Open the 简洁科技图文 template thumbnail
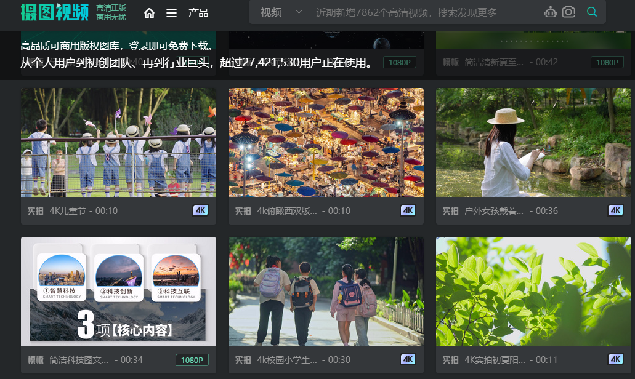Viewport: 635px width, 379px height. (118, 292)
